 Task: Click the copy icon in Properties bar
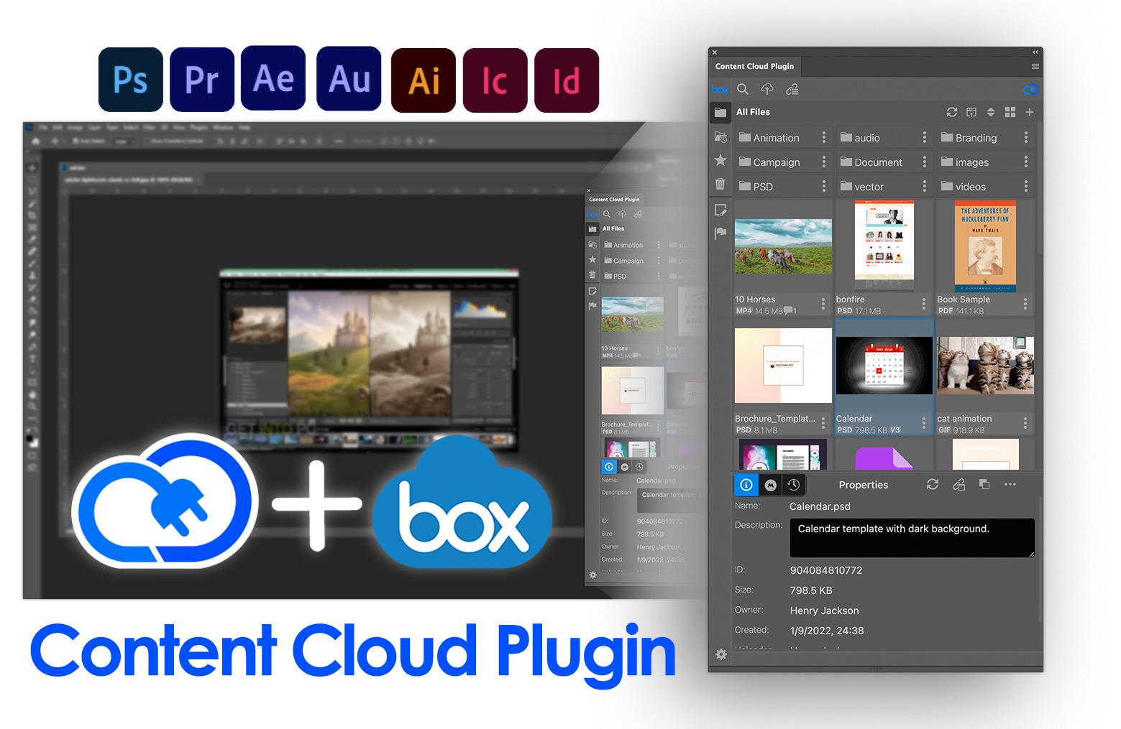[984, 484]
